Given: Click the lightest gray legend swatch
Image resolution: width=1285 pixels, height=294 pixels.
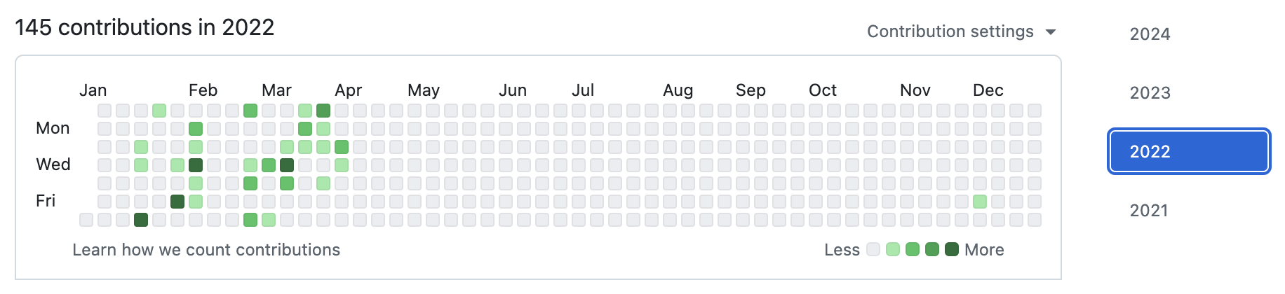Looking at the screenshot, I should point(873,249).
